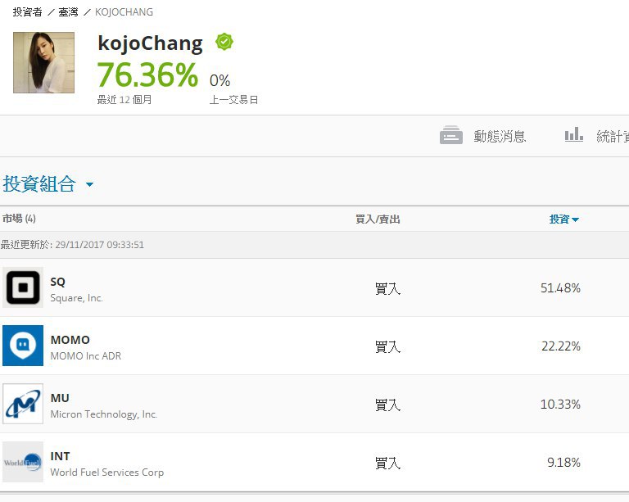Click the kojoChang username heading
Image resolution: width=629 pixels, height=502 pixels.
tap(151, 43)
